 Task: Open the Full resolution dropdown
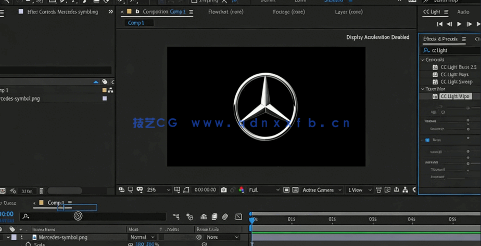(264, 190)
